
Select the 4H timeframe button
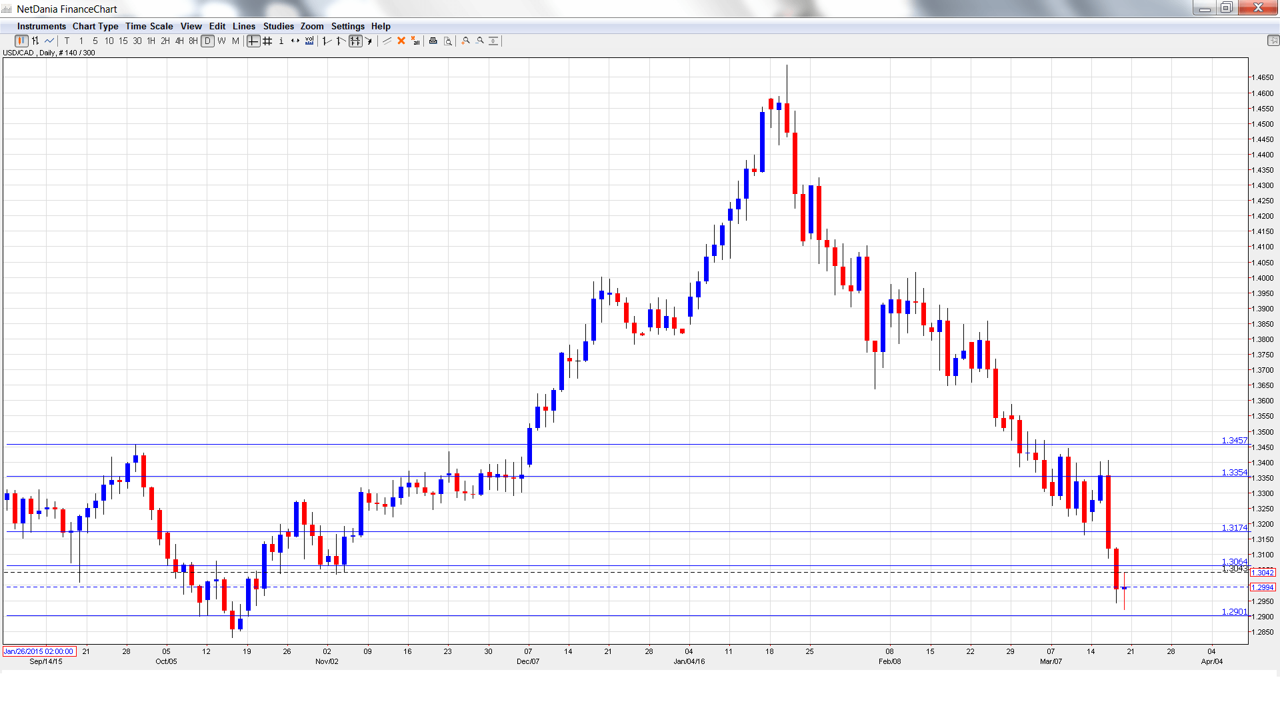point(179,41)
